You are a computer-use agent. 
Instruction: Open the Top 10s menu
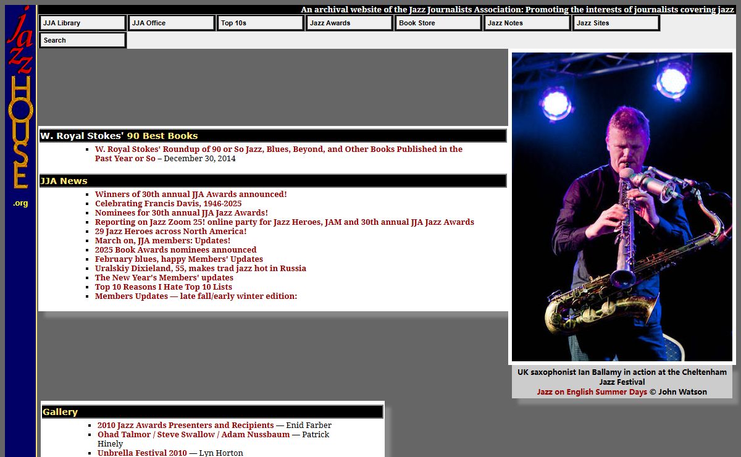tap(261, 23)
